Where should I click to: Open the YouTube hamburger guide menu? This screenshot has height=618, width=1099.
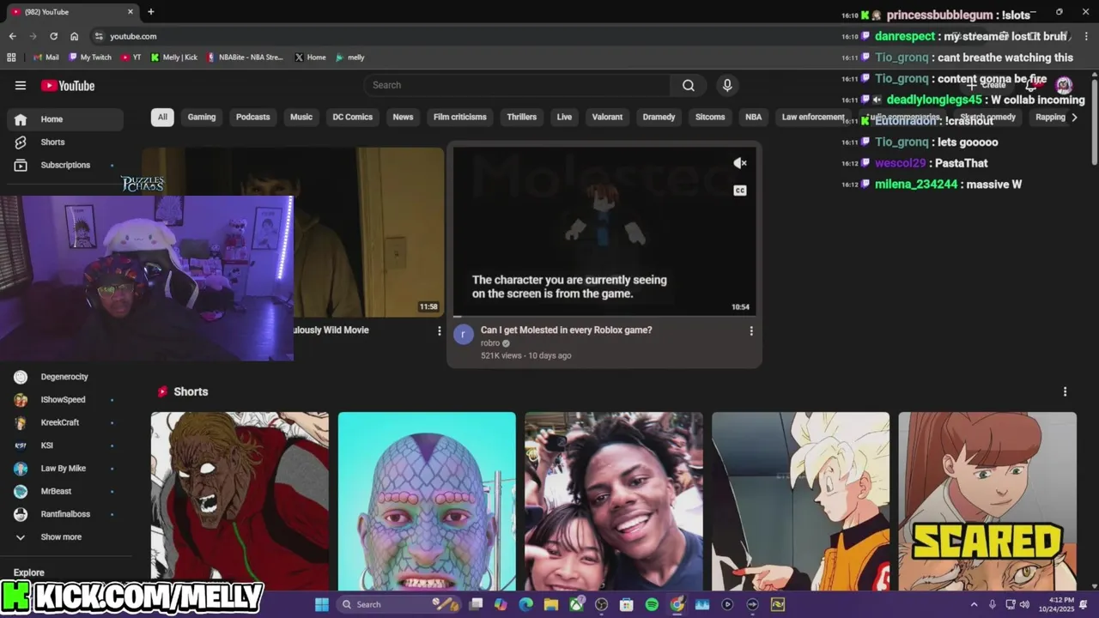point(21,85)
